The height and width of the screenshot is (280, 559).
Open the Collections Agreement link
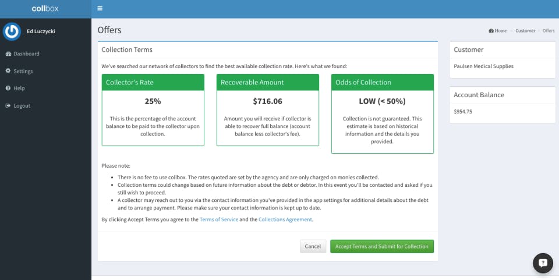click(x=285, y=219)
